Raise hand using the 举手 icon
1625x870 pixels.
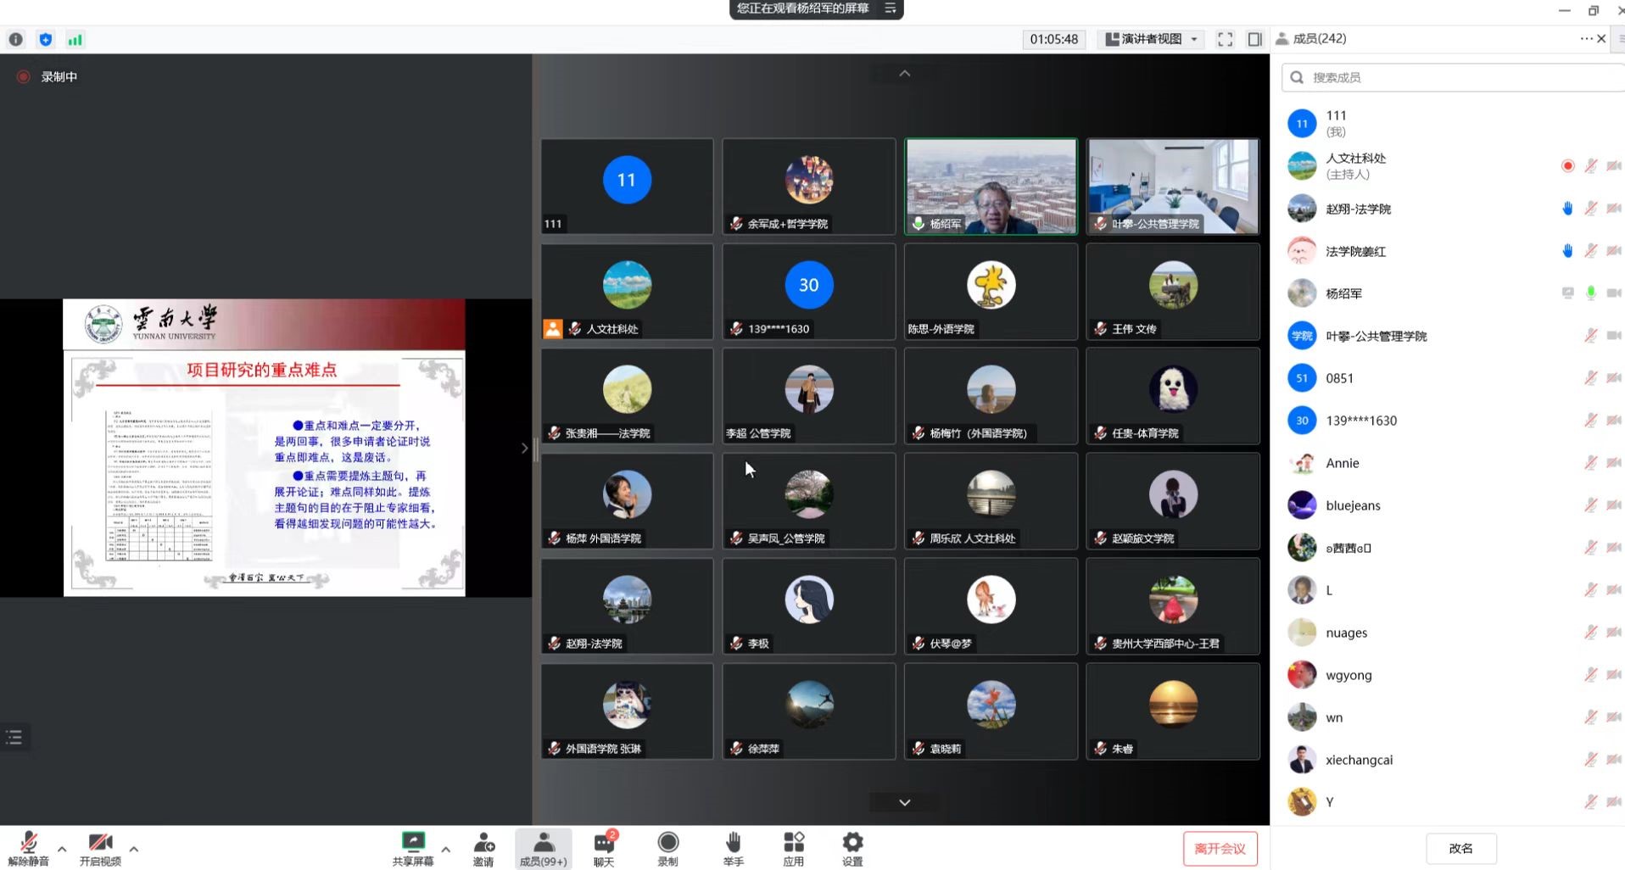pos(733,843)
